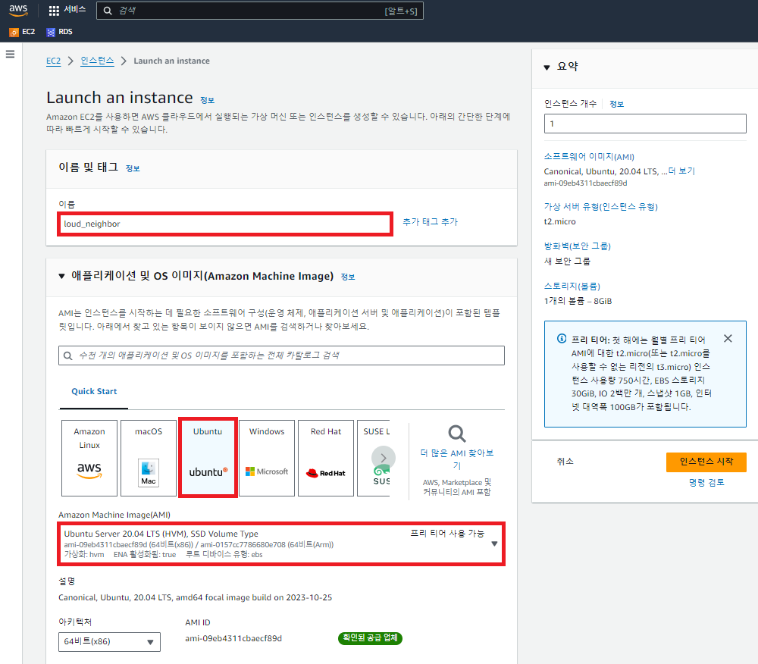Viewport: 758px width, 664px height.
Task: Click the magnifier icon in AMI catalog search
Action: [x=68, y=355]
